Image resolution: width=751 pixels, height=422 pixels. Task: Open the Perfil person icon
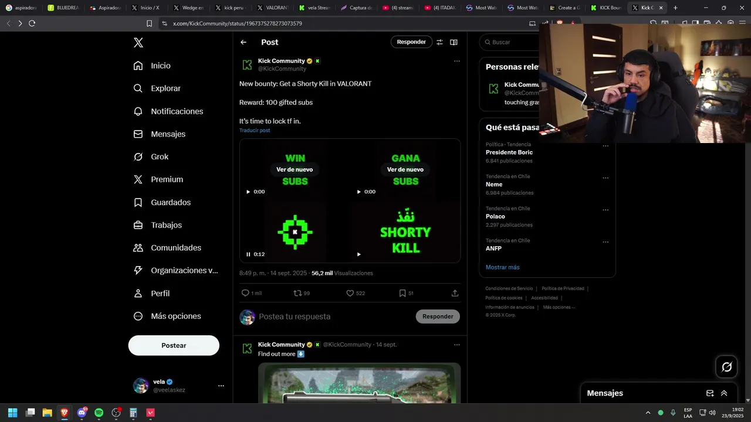point(138,293)
